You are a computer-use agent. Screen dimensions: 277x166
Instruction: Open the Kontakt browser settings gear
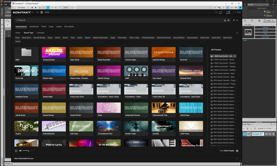click(x=16, y=151)
